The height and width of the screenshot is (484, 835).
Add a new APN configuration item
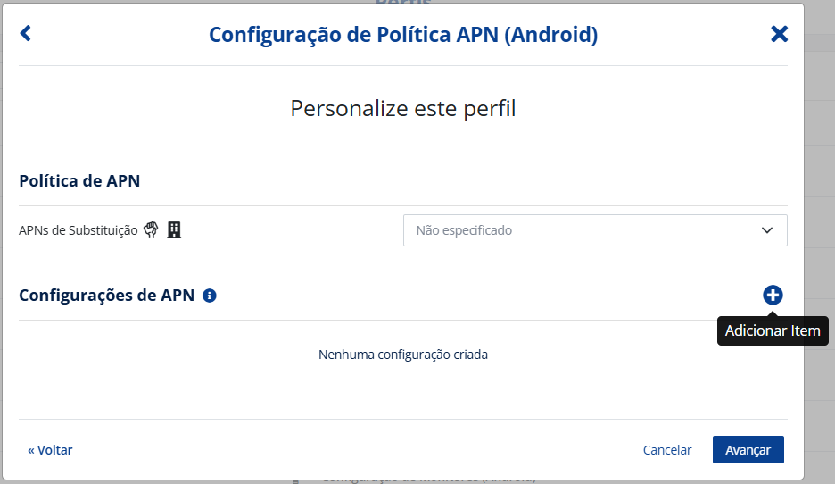coord(773,295)
